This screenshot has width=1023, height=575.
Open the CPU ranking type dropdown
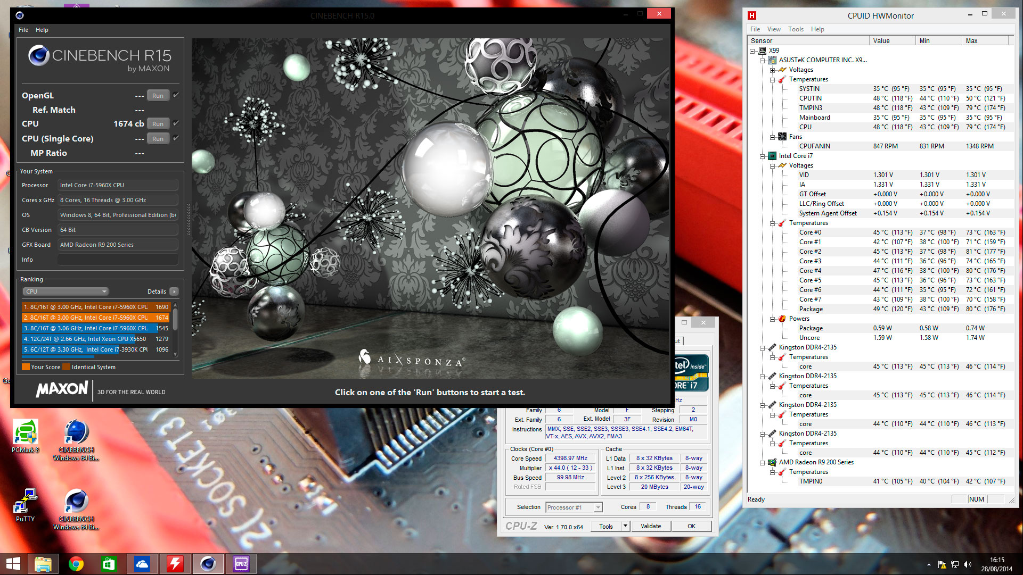tap(66, 291)
